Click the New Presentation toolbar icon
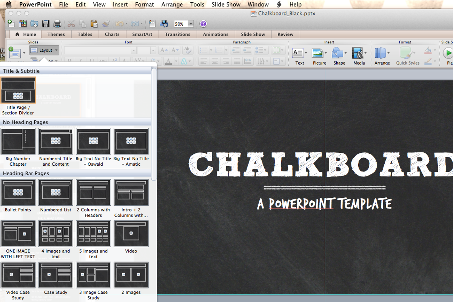 11,24
